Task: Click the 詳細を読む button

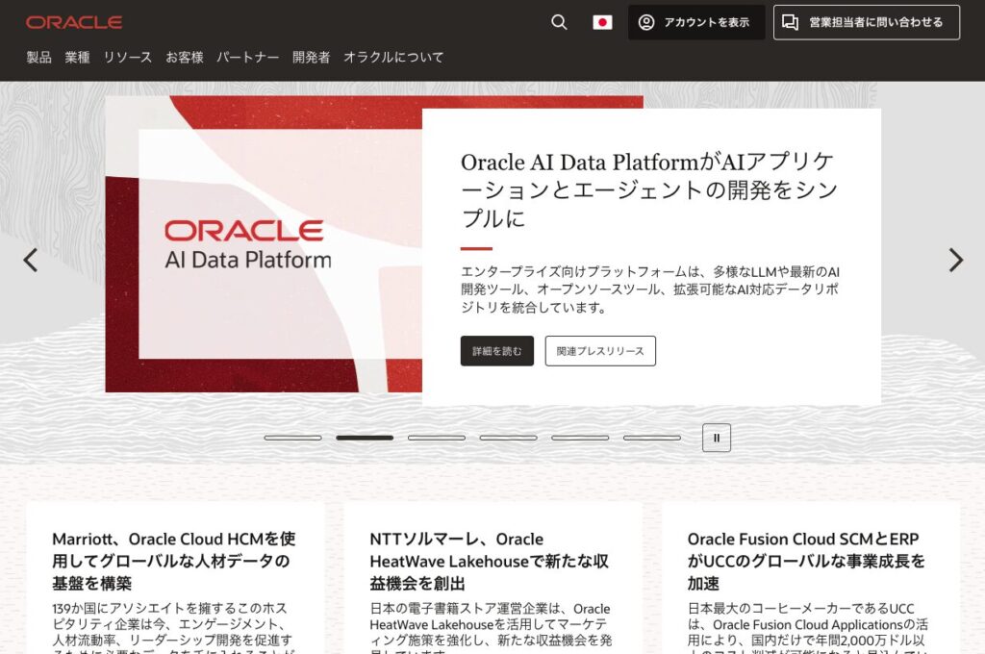Action: [x=496, y=351]
